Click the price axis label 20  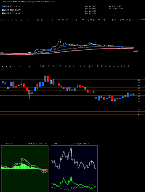(139, 83)
